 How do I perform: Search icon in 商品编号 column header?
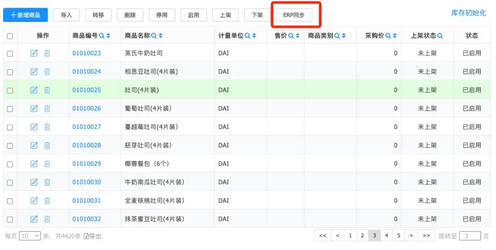pyautogui.click(x=101, y=36)
